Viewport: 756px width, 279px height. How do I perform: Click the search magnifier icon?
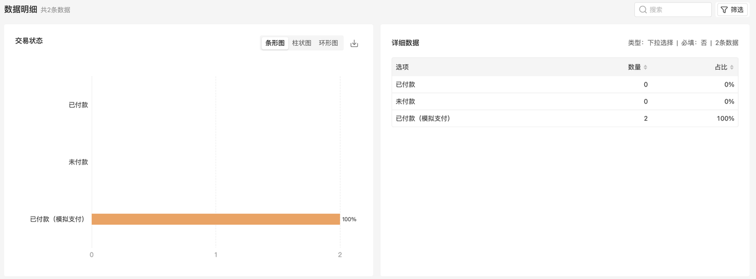[643, 9]
